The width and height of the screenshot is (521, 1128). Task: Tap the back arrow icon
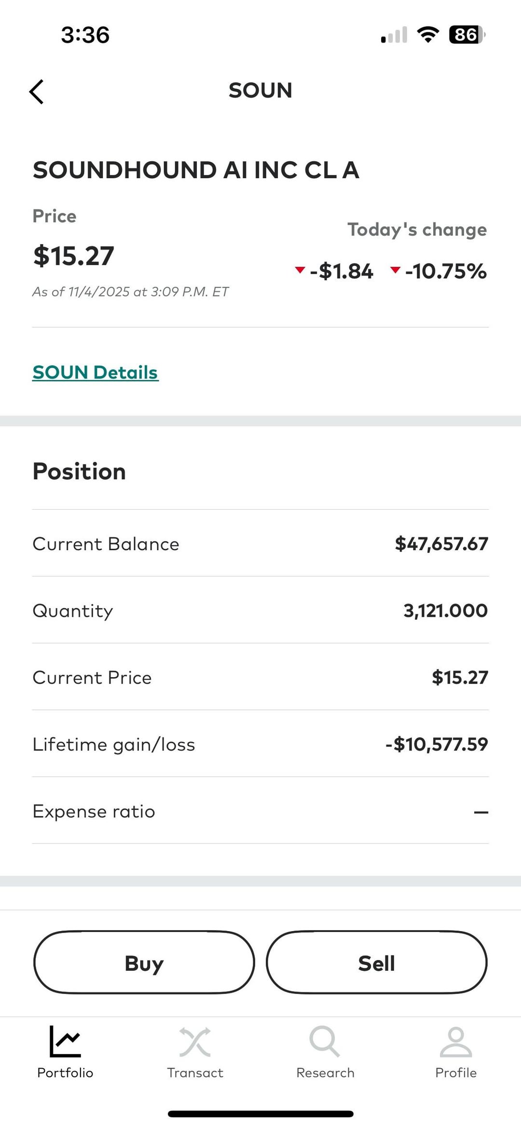(37, 92)
